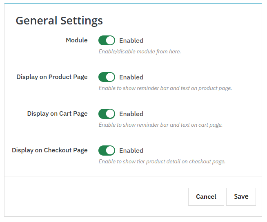
Task: Disable the Module toggle switch
Action: [107, 40]
